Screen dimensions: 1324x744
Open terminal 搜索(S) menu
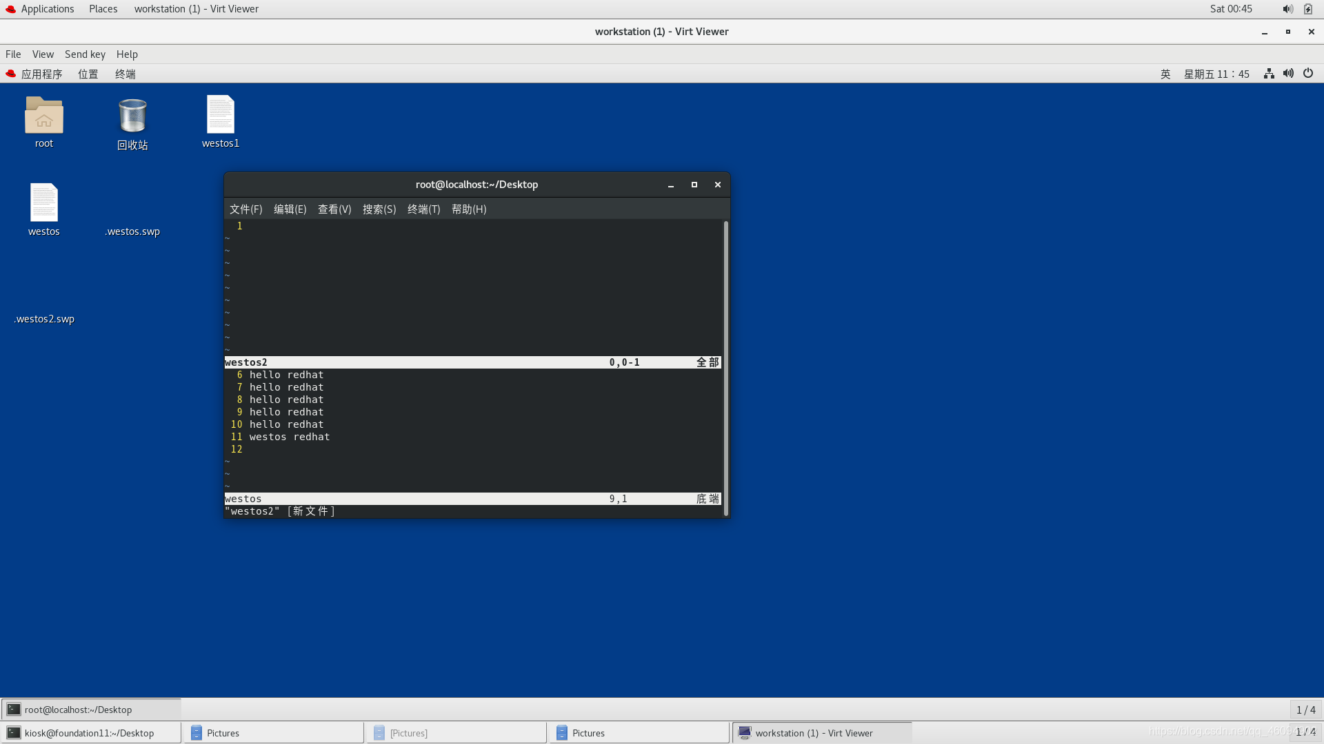point(379,209)
